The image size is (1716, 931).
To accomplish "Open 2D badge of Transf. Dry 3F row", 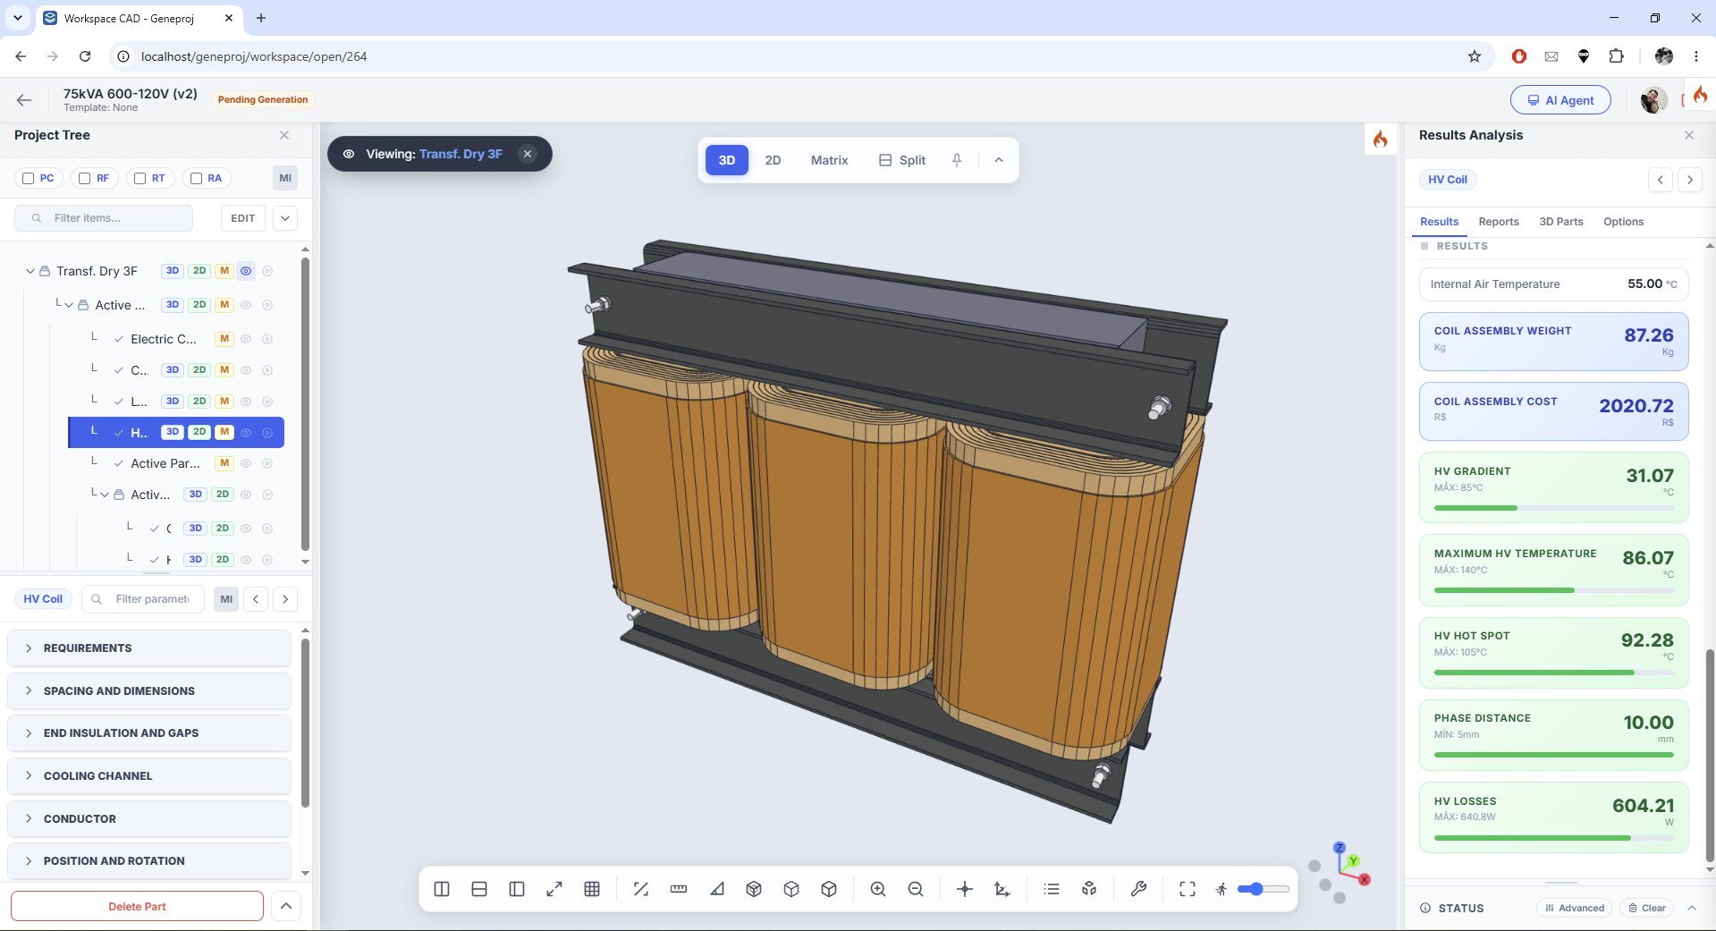I will coord(199,271).
